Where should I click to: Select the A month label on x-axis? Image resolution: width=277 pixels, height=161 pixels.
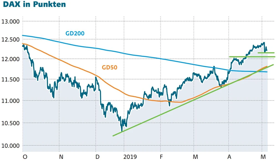pos(229,157)
